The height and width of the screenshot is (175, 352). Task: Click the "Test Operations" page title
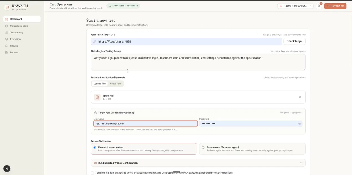(61, 4)
